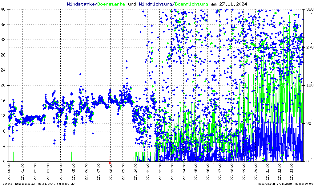Viewport: 314px width, 186px height.
Task: Click the wind speed axis label '8'
Action: pyautogui.click(x=4, y=131)
